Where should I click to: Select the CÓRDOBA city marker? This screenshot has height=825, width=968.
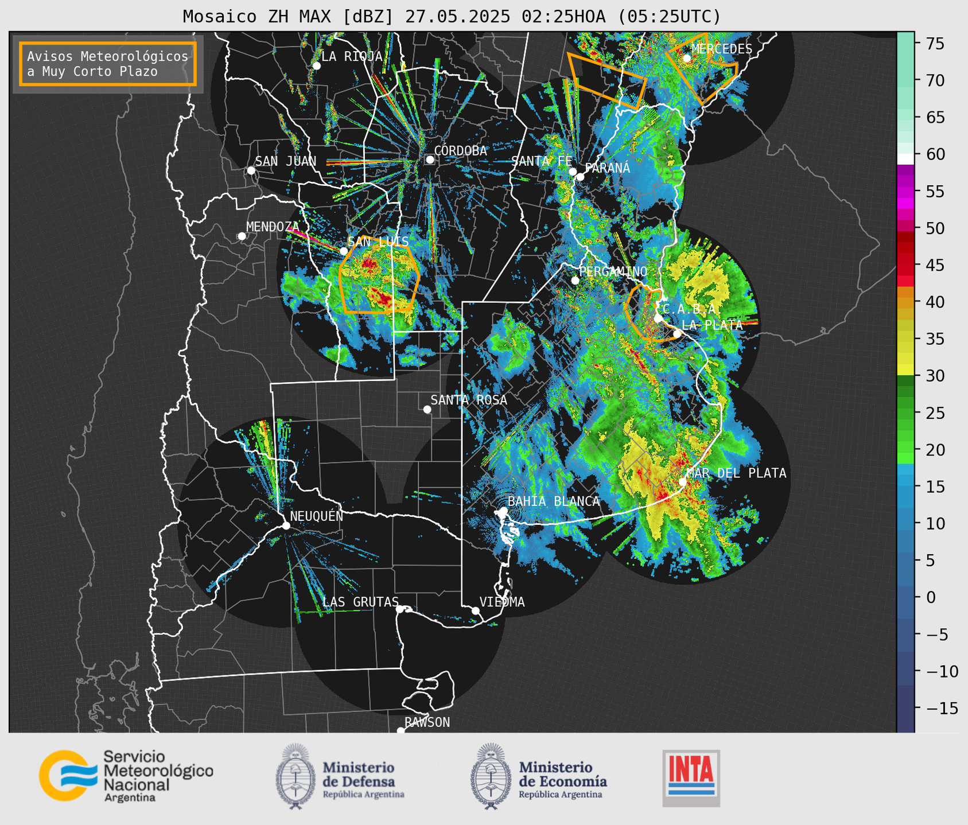click(x=430, y=159)
